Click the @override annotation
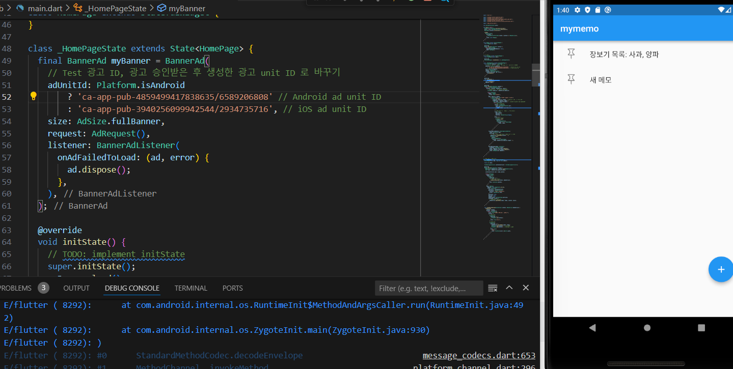733x369 pixels. pos(60,230)
